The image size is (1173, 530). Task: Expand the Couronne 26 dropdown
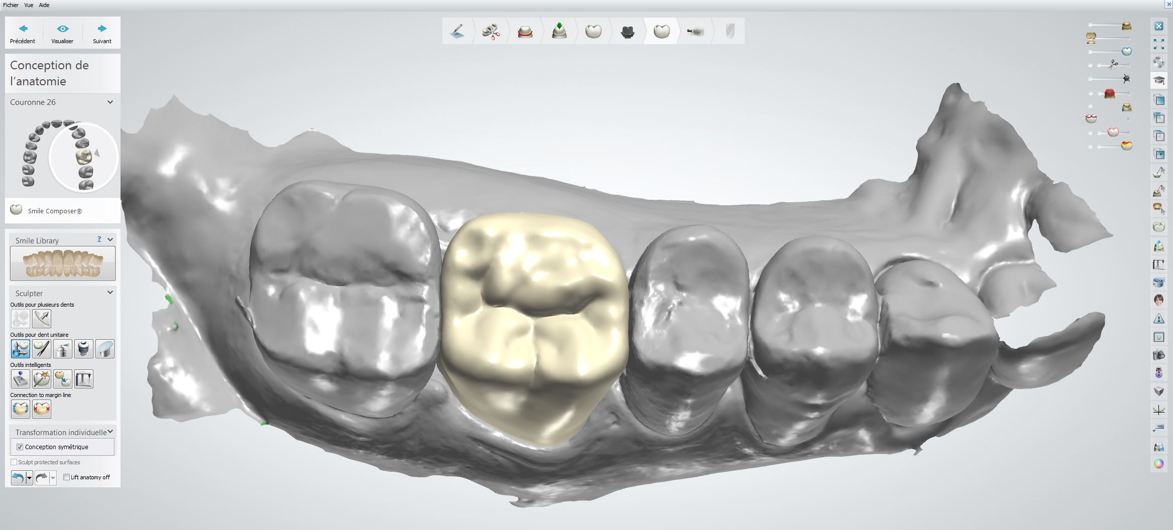110,102
